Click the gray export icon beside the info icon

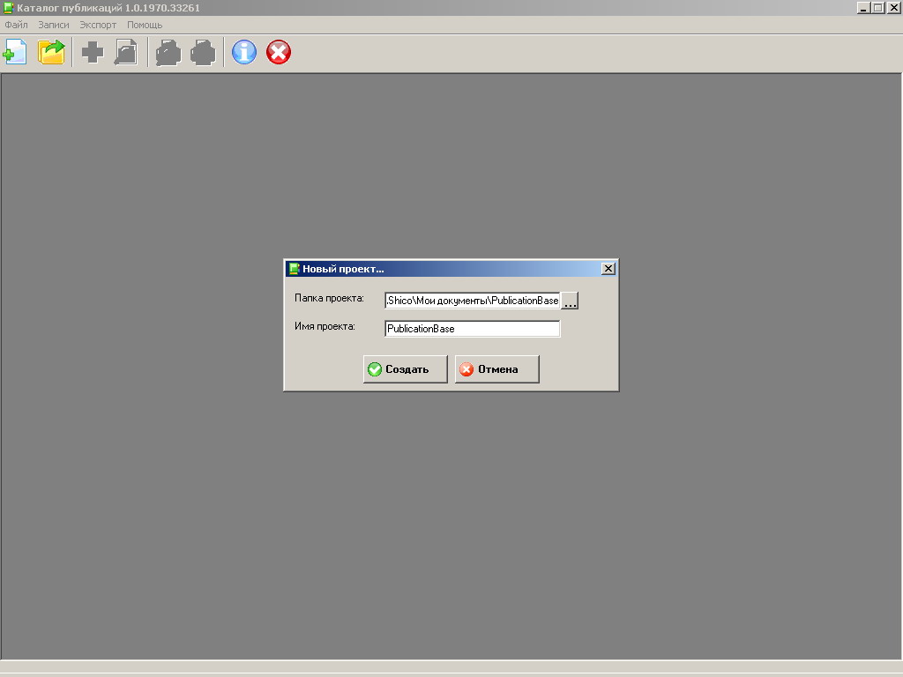coord(203,53)
